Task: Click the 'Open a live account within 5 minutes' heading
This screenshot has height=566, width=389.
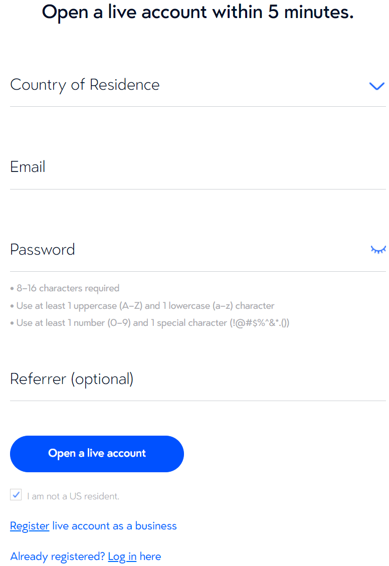Action: point(198,12)
